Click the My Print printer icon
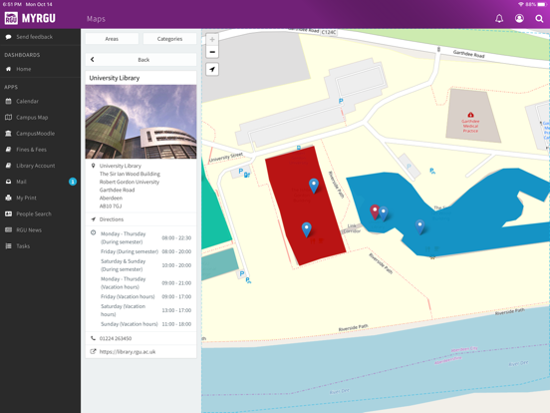Viewport: 550px width, 413px height. point(8,198)
